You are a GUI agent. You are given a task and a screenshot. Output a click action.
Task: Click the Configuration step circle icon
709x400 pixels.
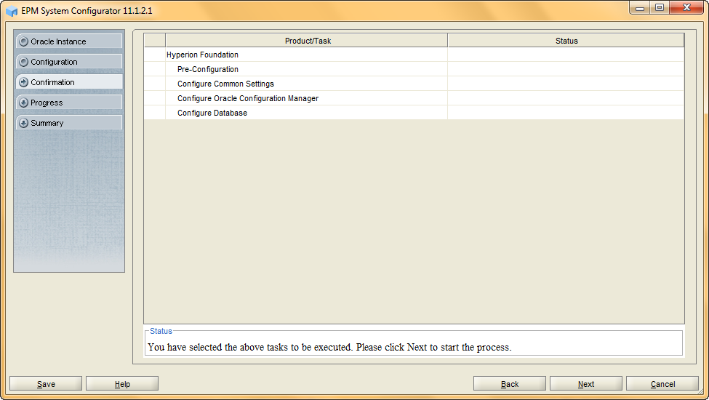point(24,62)
